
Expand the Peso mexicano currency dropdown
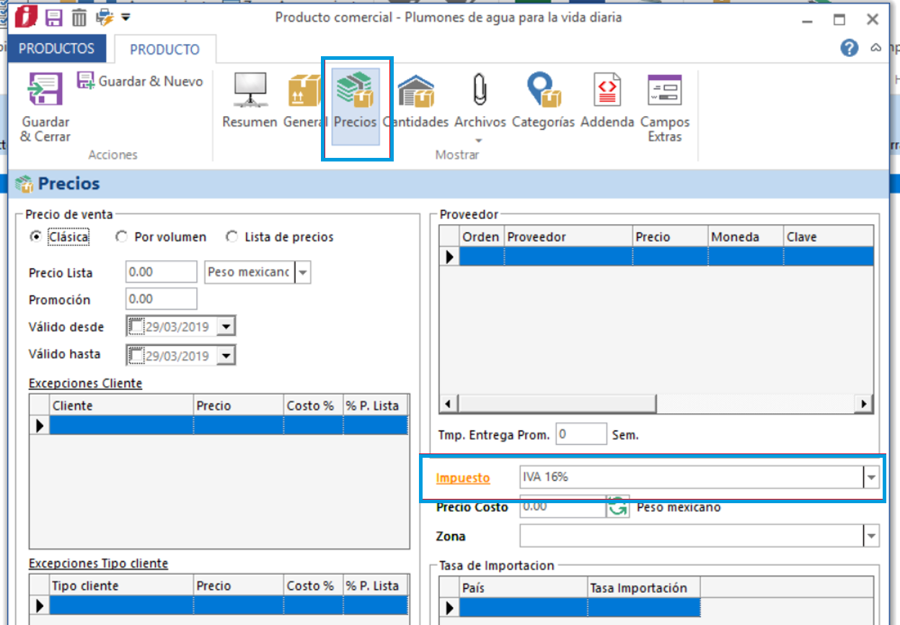(303, 272)
